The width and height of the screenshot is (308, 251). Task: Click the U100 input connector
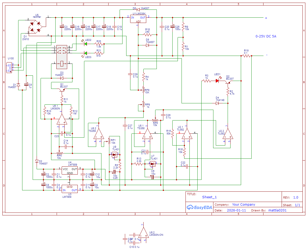9,67
